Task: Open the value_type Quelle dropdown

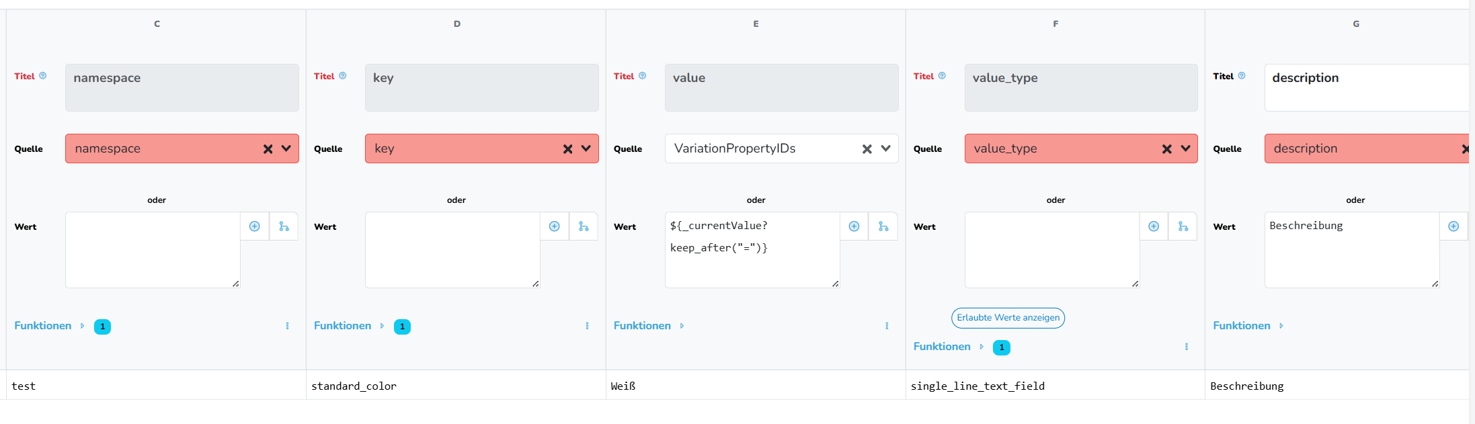Action: [1185, 149]
